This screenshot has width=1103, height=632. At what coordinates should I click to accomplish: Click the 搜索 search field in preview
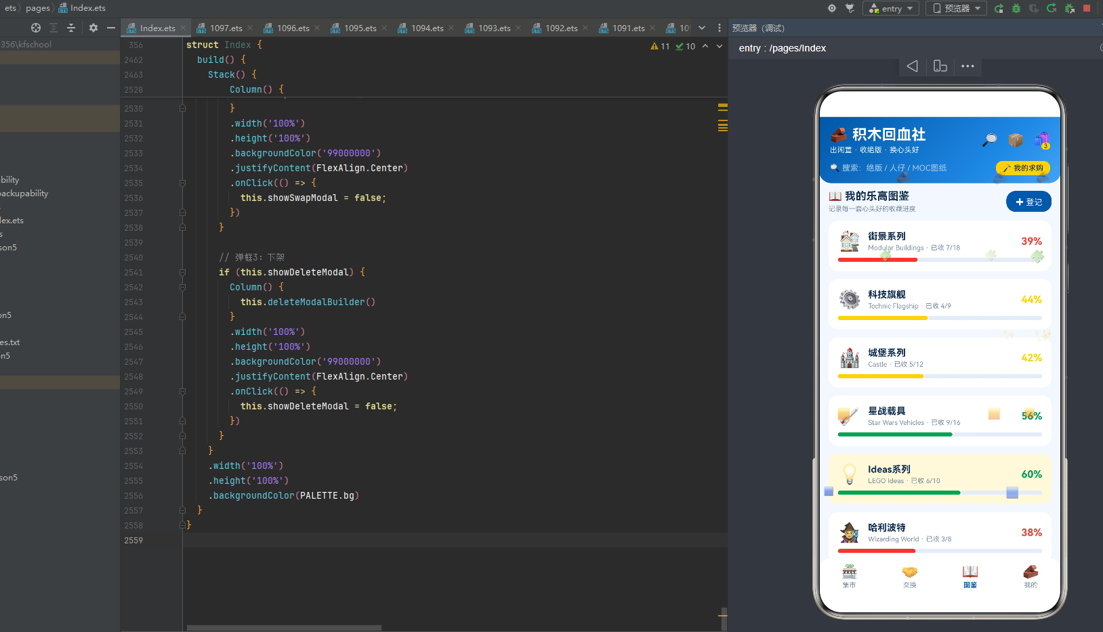point(909,168)
